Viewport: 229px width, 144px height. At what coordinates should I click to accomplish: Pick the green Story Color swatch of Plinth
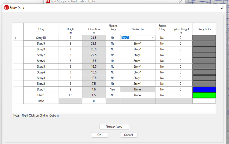(x=204, y=95)
